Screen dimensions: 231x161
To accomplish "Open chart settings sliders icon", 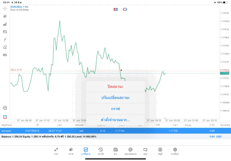I will (5, 32).
